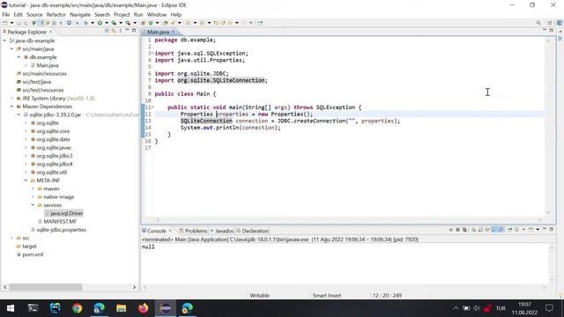Click the Debug toolbar icon
Viewport: 564px width, 317px height.
pyautogui.click(x=85, y=23)
